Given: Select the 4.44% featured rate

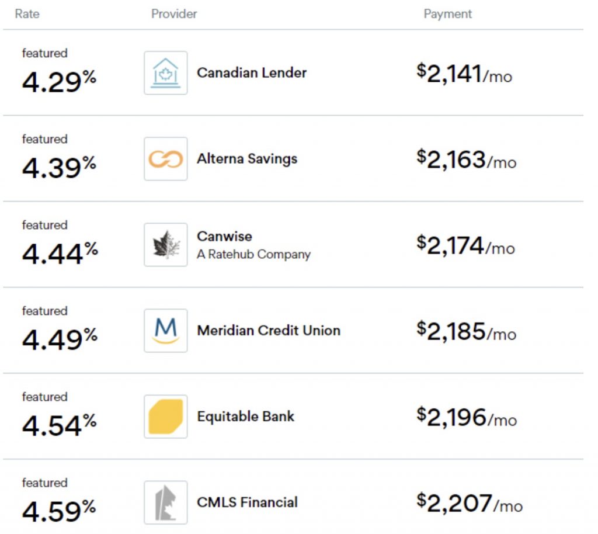Looking at the screenshot, I should point(59,254).
